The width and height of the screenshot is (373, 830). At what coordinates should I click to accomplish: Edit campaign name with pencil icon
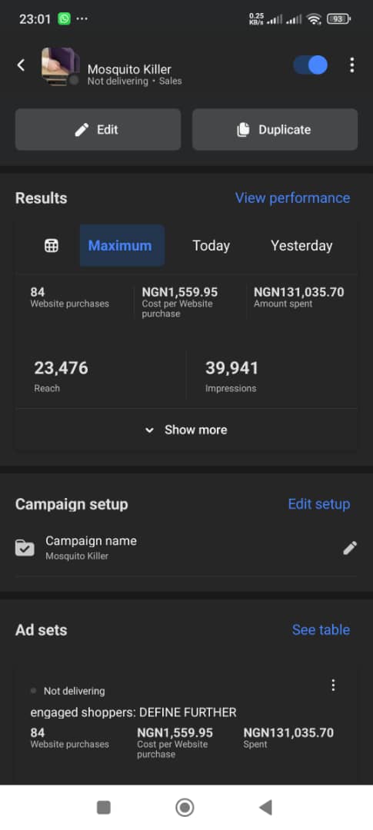350,548
